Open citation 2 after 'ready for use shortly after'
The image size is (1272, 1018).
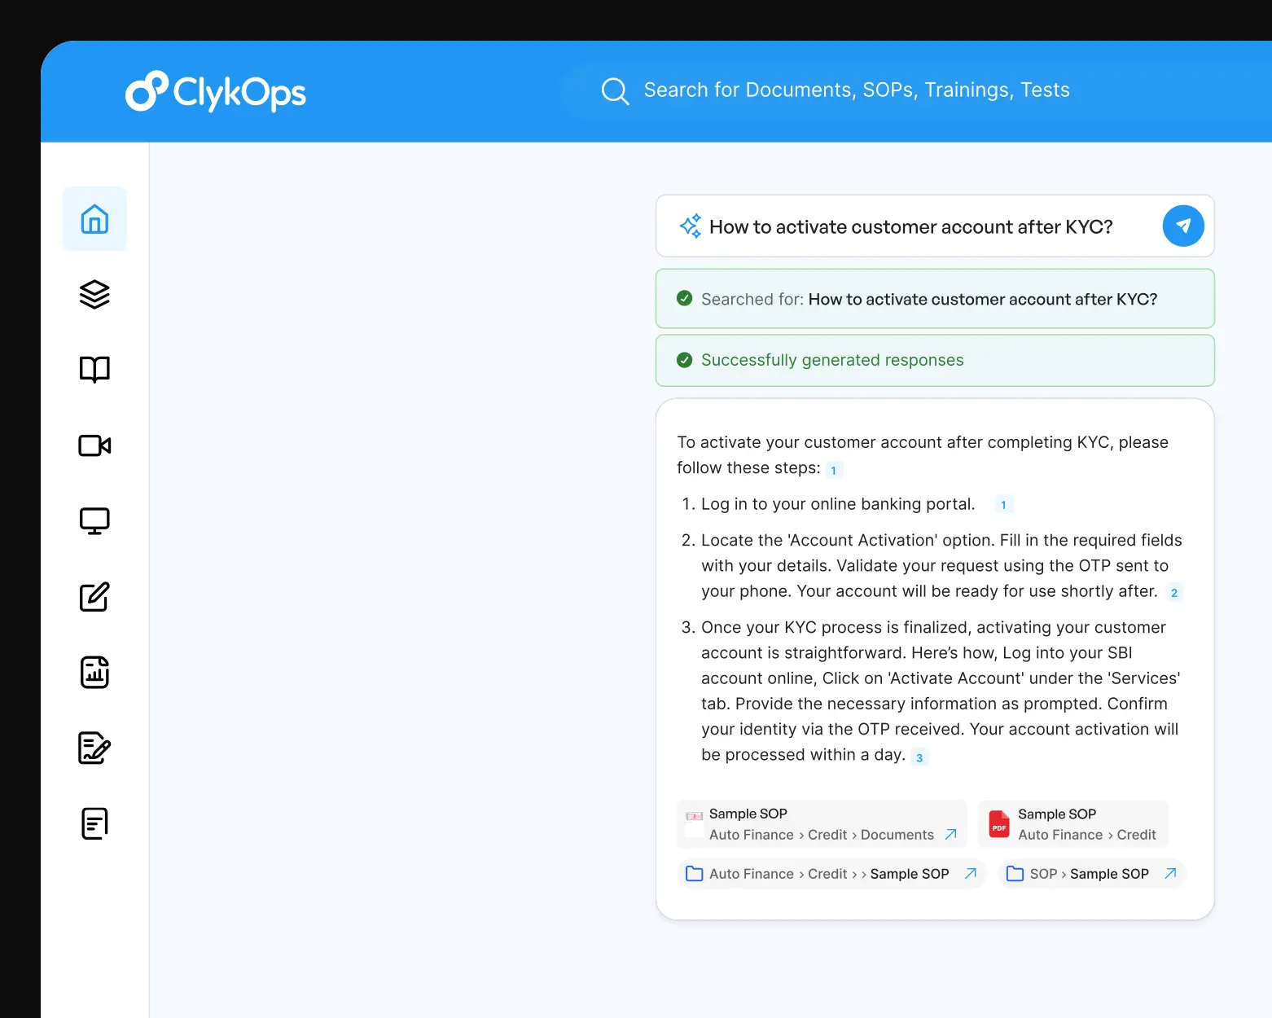tap(1174, 593)
